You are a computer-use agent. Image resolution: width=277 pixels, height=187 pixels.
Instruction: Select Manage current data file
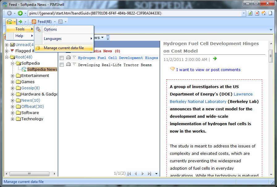64,48
